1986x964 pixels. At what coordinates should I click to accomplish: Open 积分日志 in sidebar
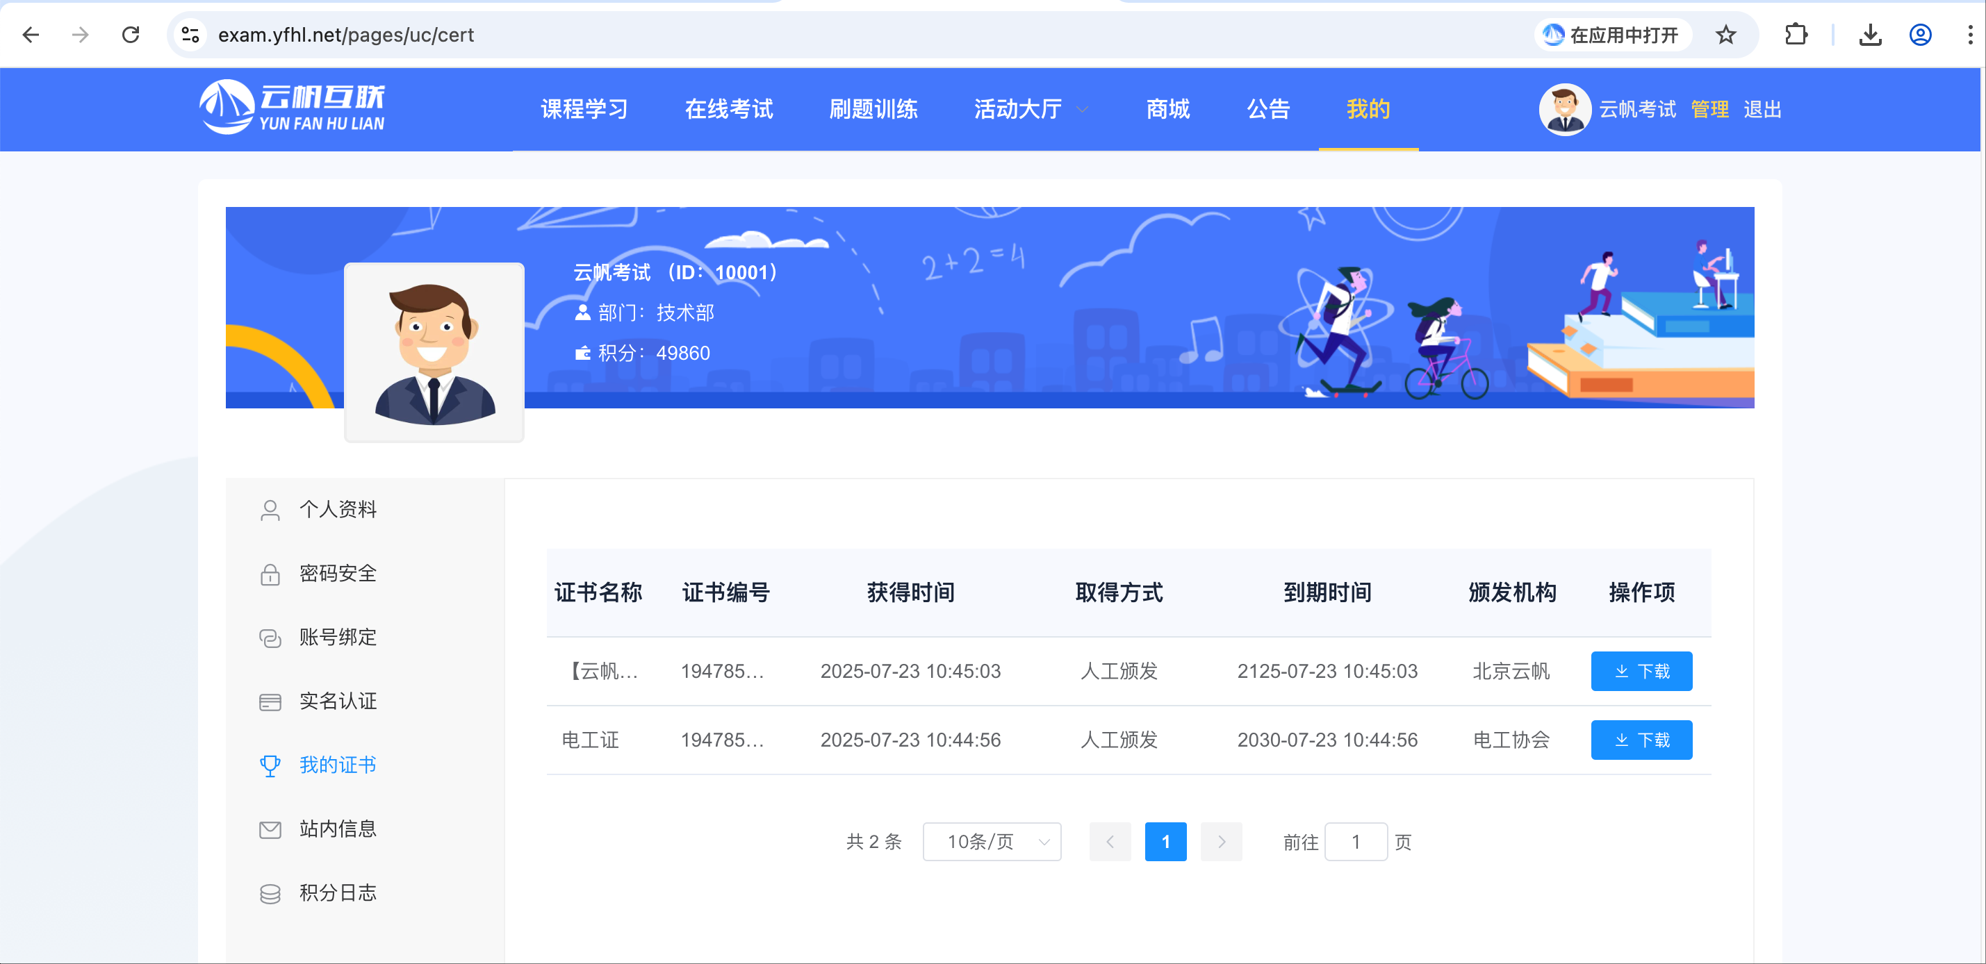click(x=338, y=893)
